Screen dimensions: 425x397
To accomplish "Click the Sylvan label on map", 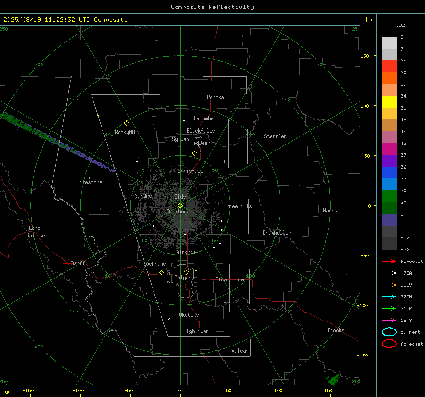I will (180, 139).
